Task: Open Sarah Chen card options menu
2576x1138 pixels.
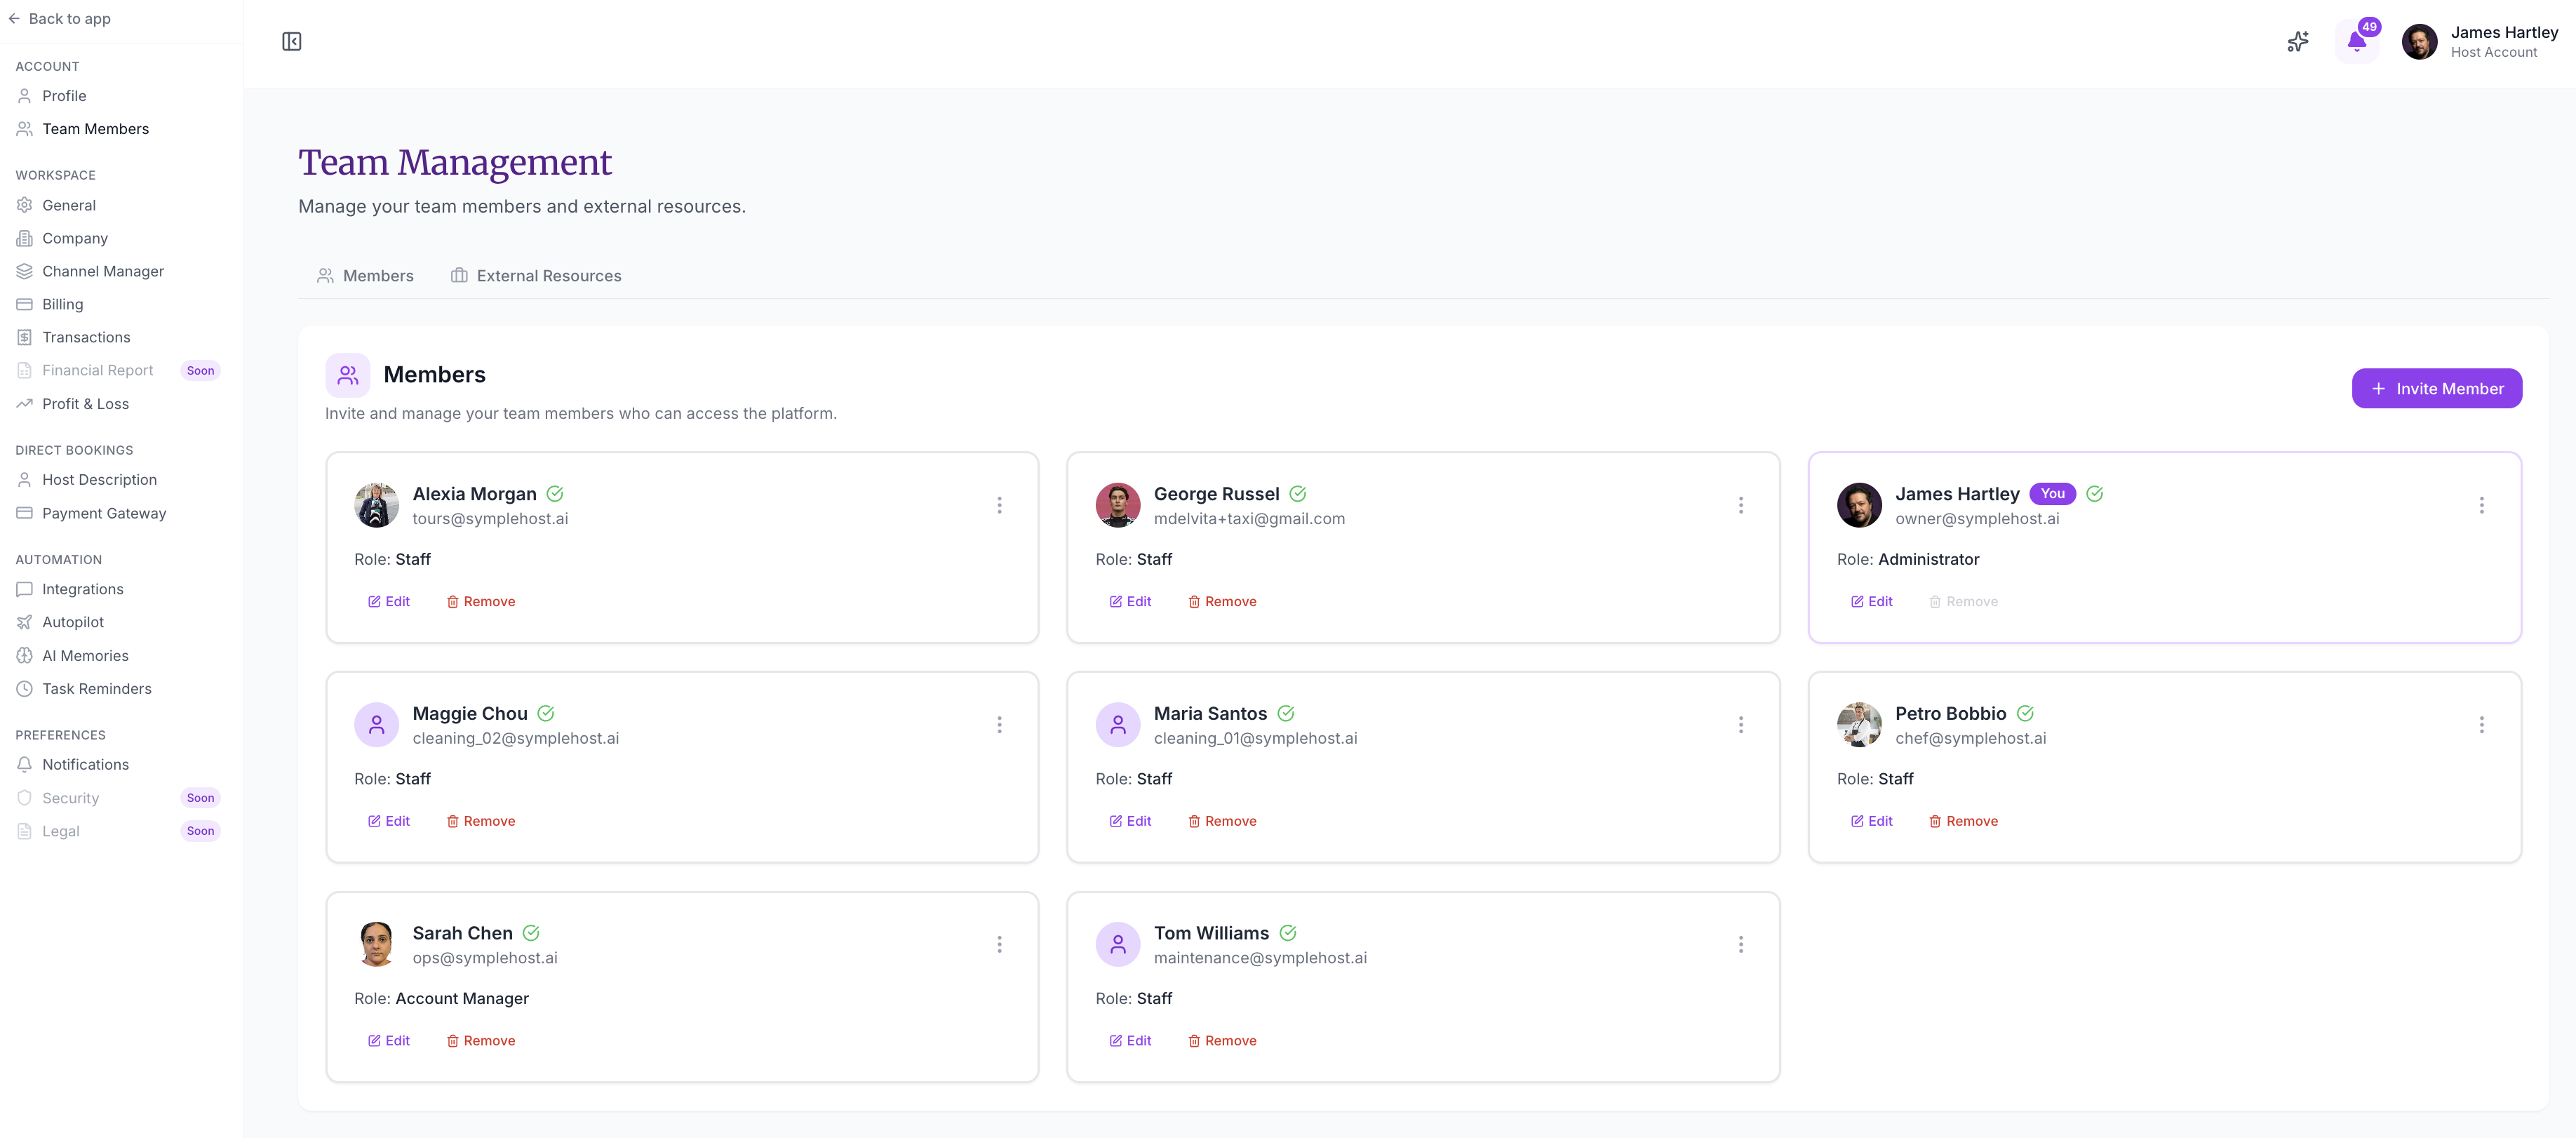Action: [x=999, y=945]
